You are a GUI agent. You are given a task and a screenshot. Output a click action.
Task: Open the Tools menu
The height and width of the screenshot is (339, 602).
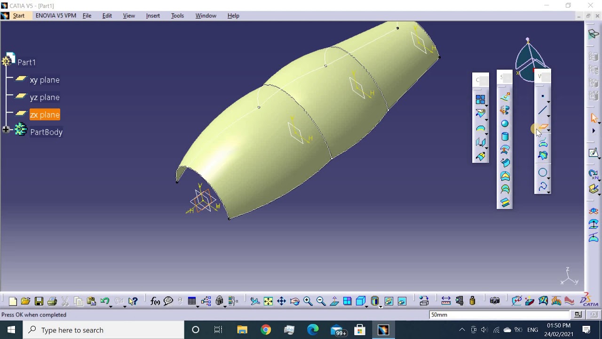click(177, 16)
